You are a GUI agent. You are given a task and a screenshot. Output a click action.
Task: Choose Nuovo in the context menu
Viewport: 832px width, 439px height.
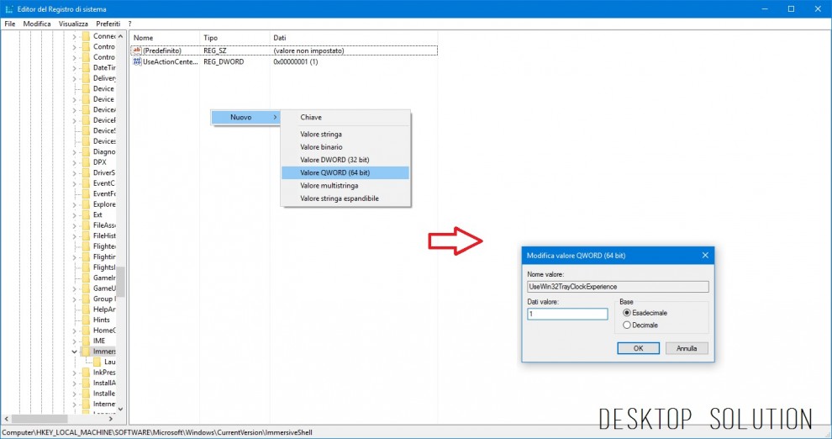[245, 117]
